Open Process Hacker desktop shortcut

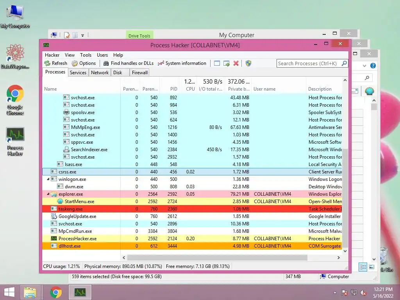tap(15, 141)
